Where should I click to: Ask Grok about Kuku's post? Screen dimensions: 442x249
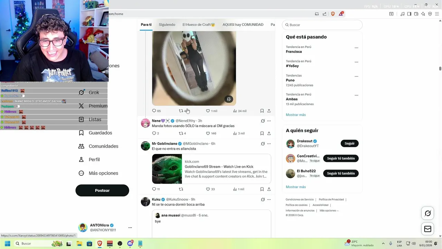(263, 199)
